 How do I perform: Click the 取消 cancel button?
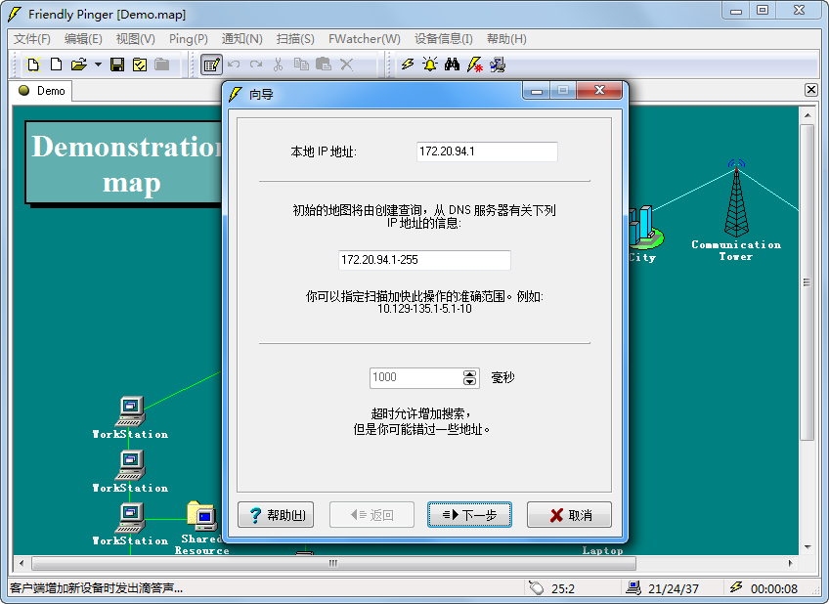[569, 515]
